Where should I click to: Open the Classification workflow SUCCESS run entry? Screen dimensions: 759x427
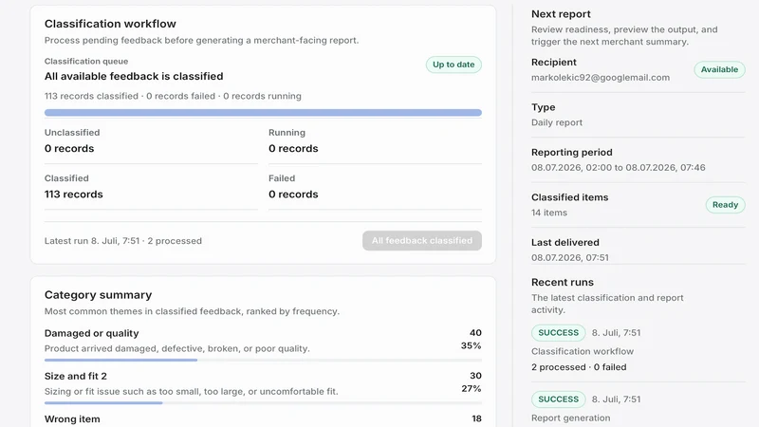coord(638,349)
